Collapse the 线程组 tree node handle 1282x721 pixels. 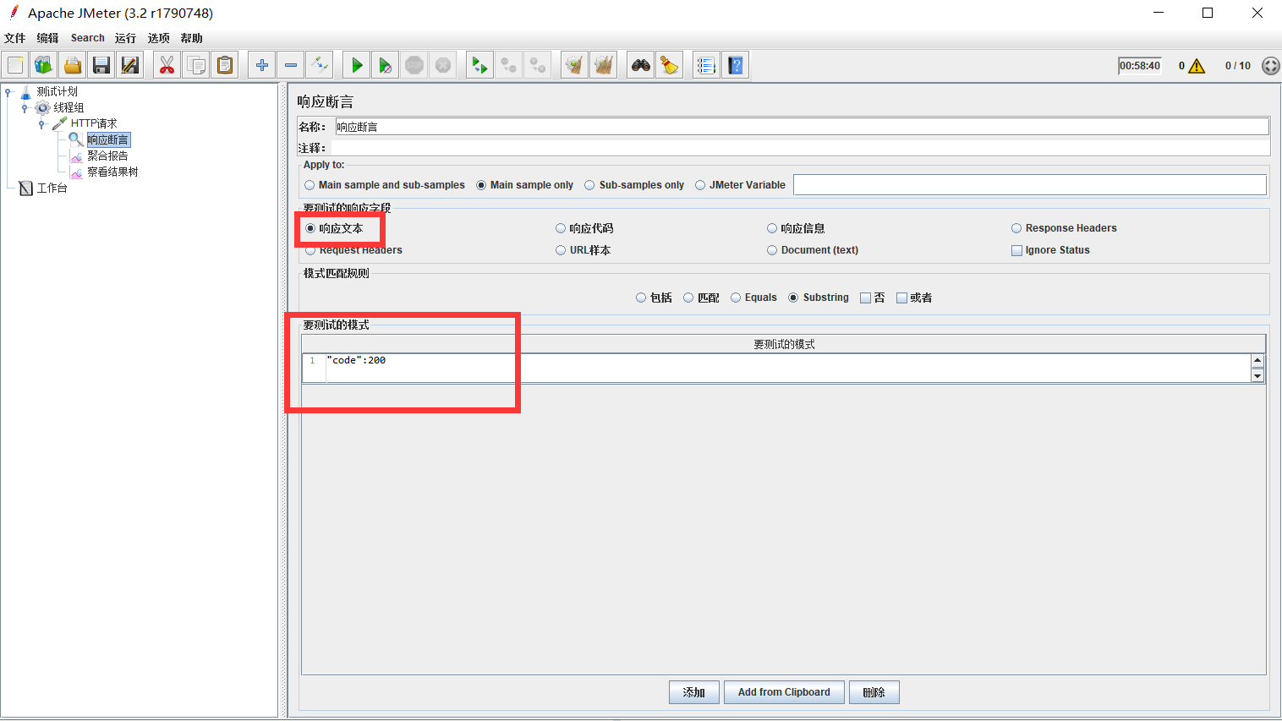[x=25, y=108]
